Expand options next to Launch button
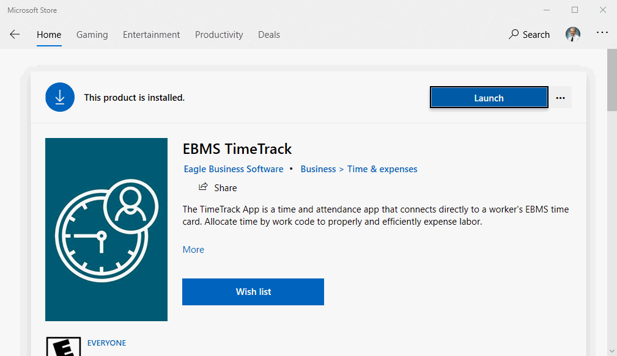 (560, 98)
